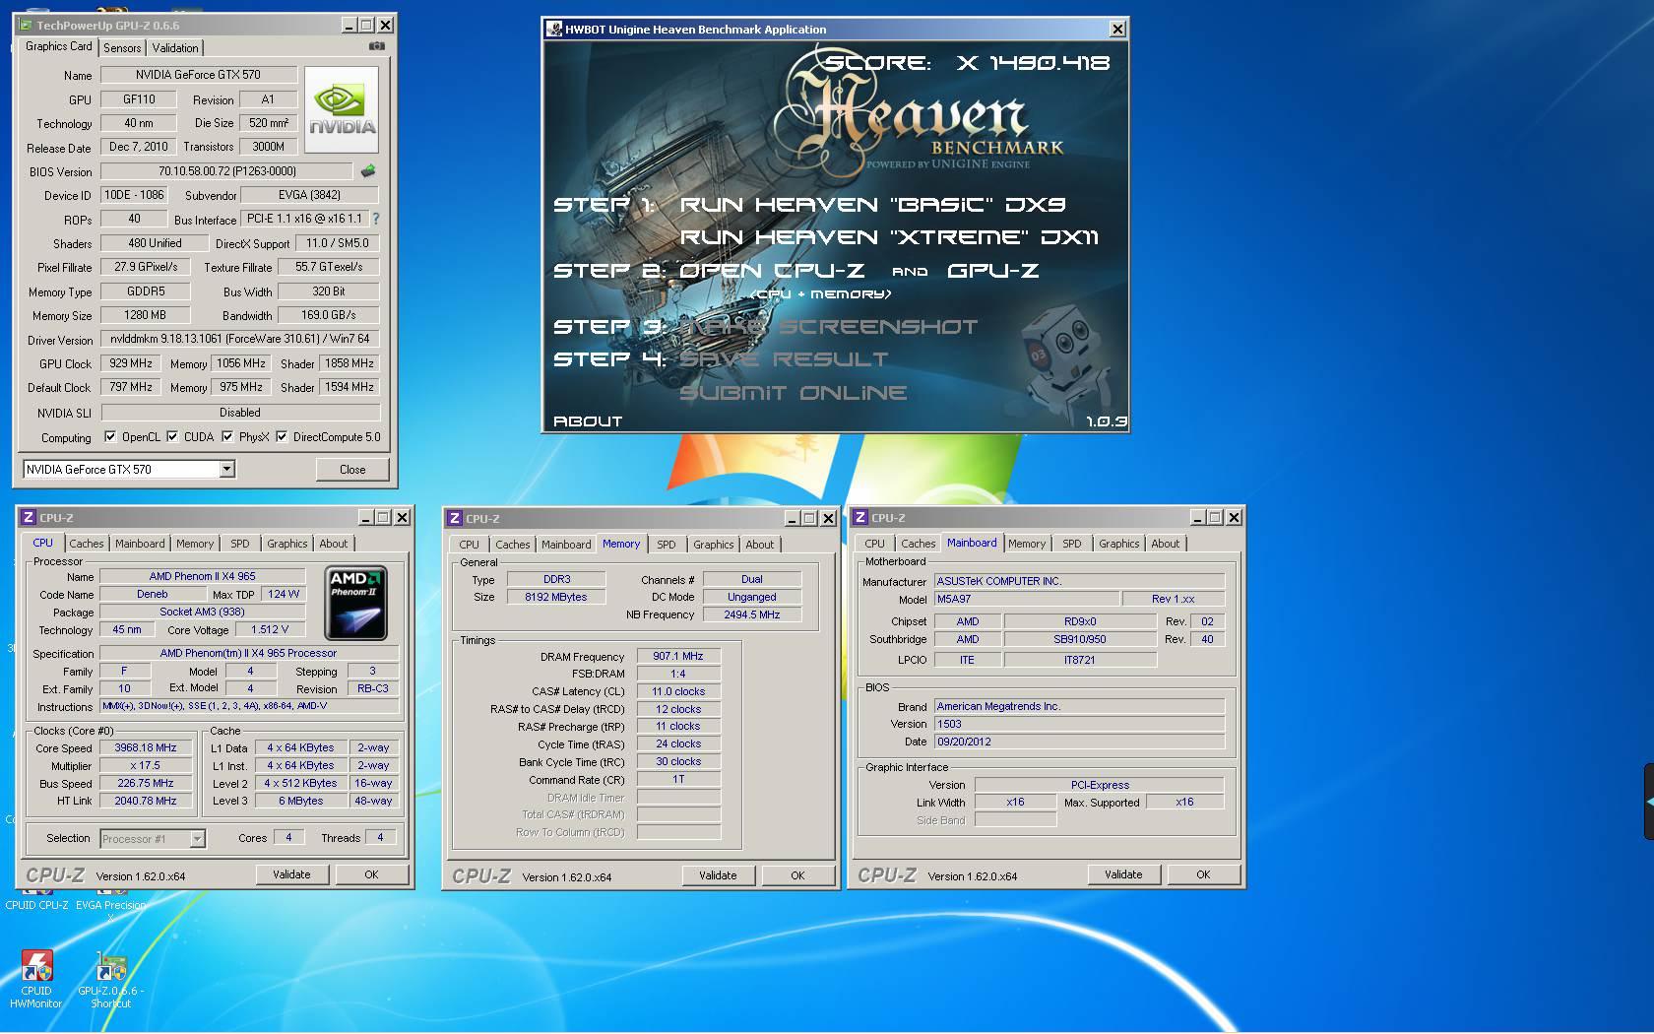This screenshot has height=1034, width=1654.
Task: Click the Driver Version field in GPU-Z
Action: (239, 339)
